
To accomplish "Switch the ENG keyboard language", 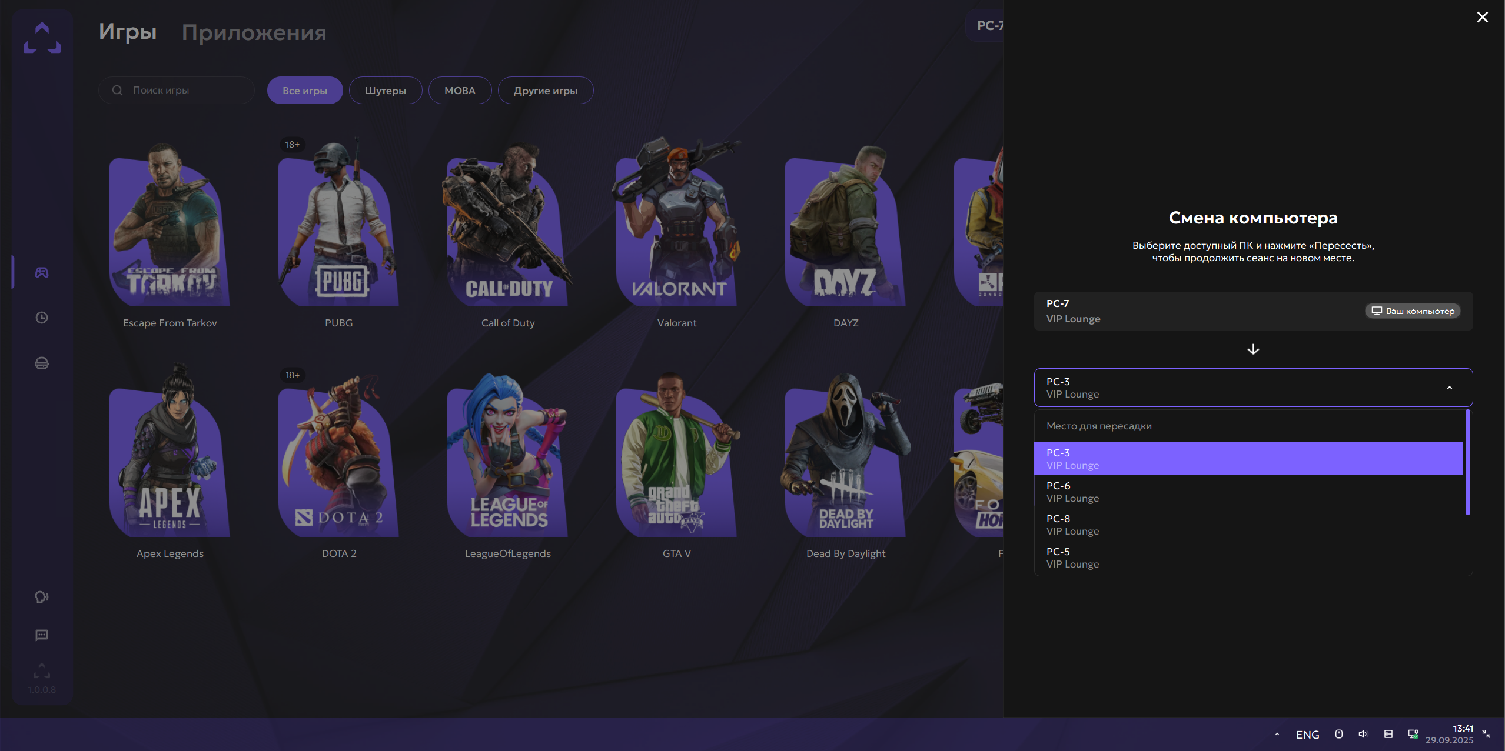I will coord(1308,735).
